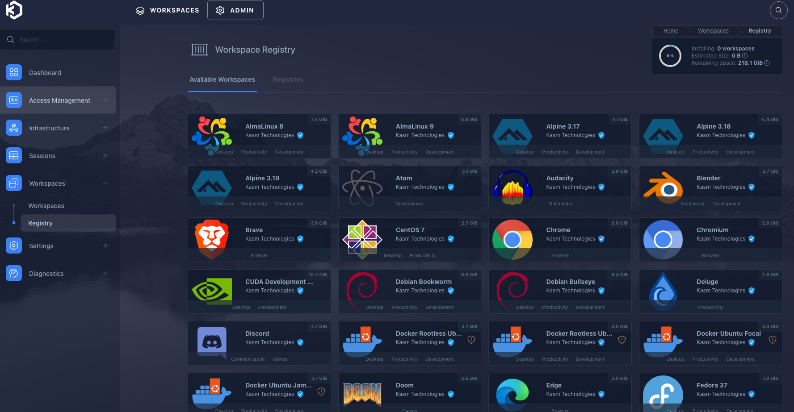
Task: Switch to the Registries tab
Action: [288, 79]
